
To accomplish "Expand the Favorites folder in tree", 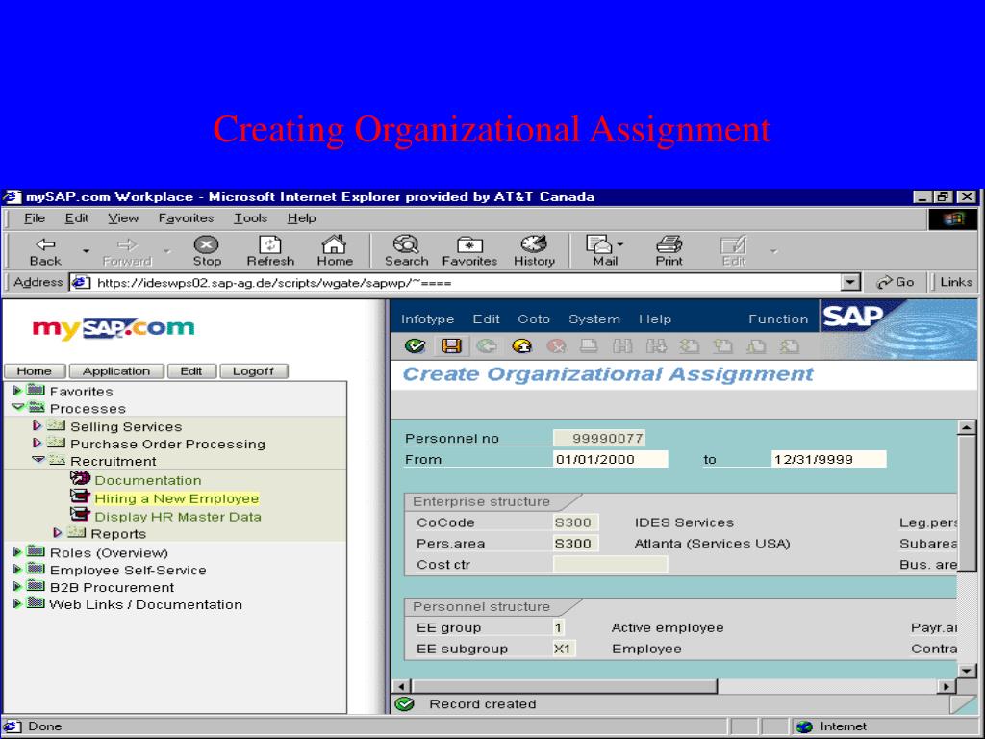I will [17, 391].
